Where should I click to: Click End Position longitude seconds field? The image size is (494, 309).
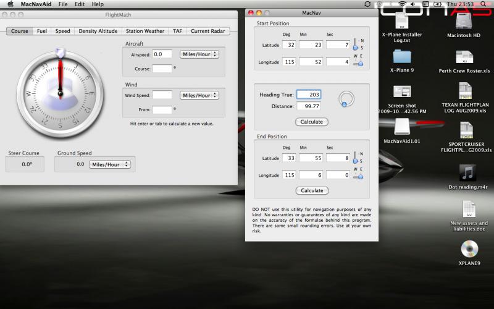pyautogui.click(x=338, y=175)
